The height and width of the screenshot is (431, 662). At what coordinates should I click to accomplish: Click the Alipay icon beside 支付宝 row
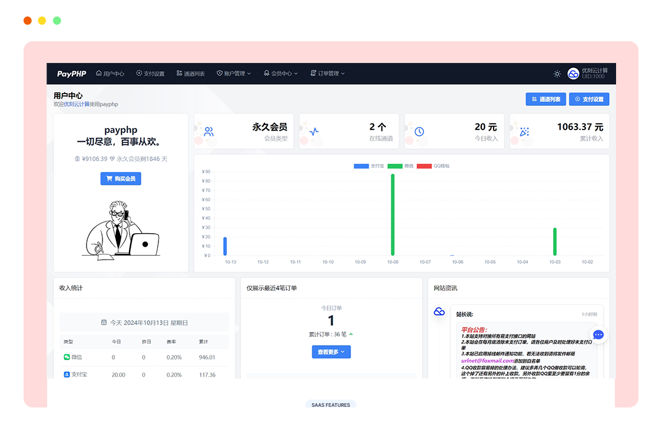pos(67,373)
